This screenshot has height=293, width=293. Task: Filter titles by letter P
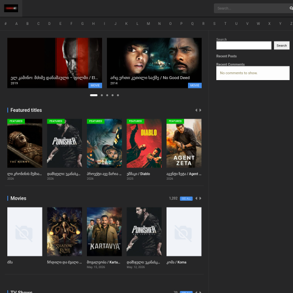click(181, 24)
